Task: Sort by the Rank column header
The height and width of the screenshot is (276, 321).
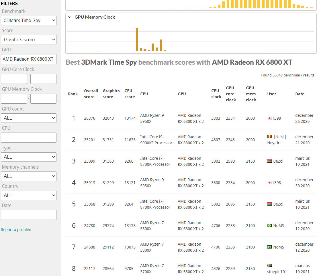Action: coord(73,94)
